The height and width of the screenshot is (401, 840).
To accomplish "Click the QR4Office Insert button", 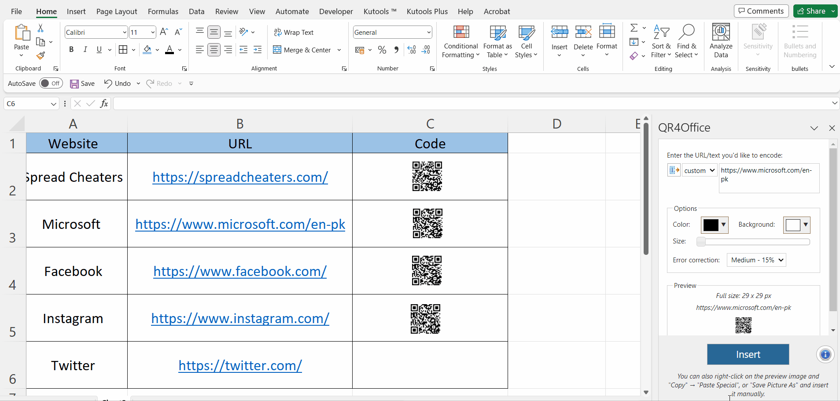I will pyautogui.click(x=748, y=354).
